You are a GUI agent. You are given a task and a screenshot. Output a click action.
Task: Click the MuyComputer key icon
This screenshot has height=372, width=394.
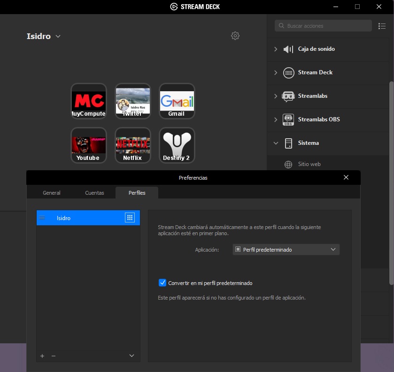click(x=89, y=101)
